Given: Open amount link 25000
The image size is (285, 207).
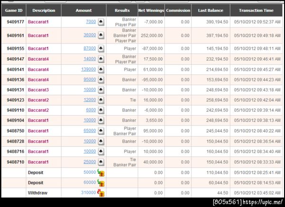Looking at the screenshot, I should pos(90,162).
